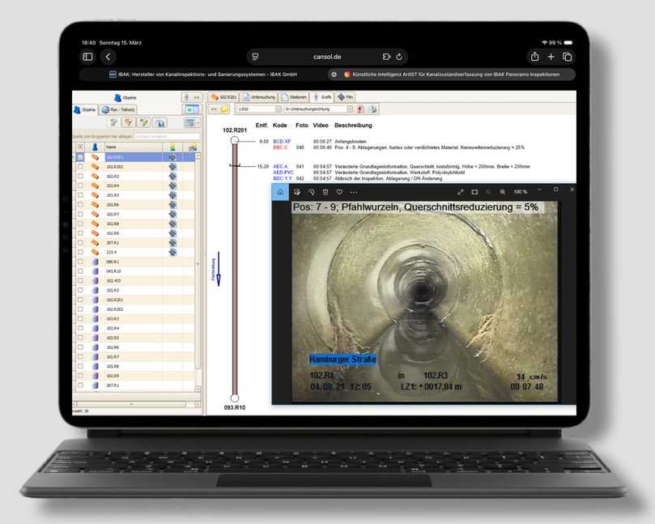Click the zoom-in magnifier in photo viewer

pyautogui.click(x=502, y=192)
